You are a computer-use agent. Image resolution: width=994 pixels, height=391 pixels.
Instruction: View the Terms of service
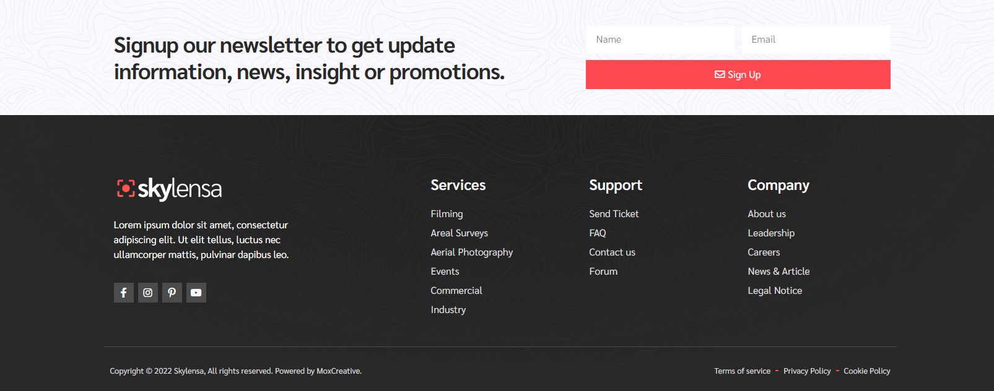coord(742,371)
